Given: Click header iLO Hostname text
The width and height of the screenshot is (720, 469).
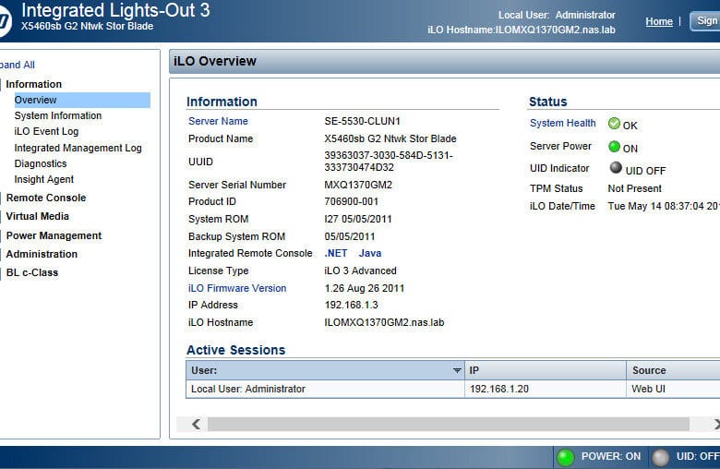Looking at the screenshot, I should (x=522, y=30).
